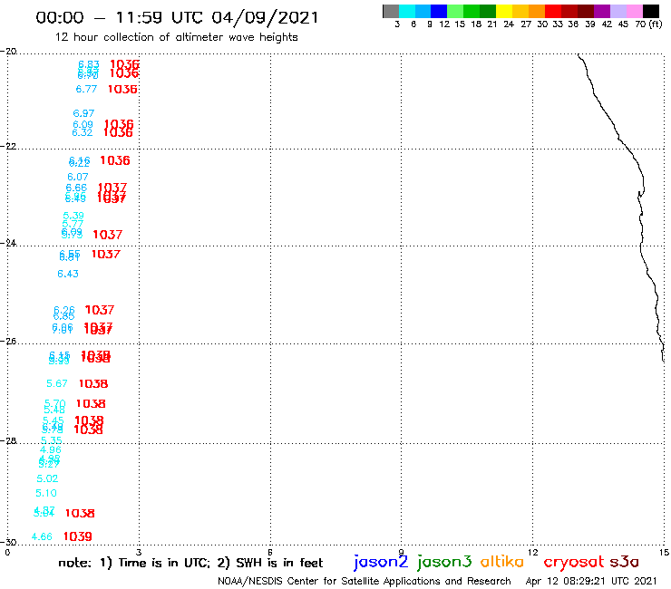Click the latitude axis label -28
Viewport: 671px width, 589px height.
8,440
